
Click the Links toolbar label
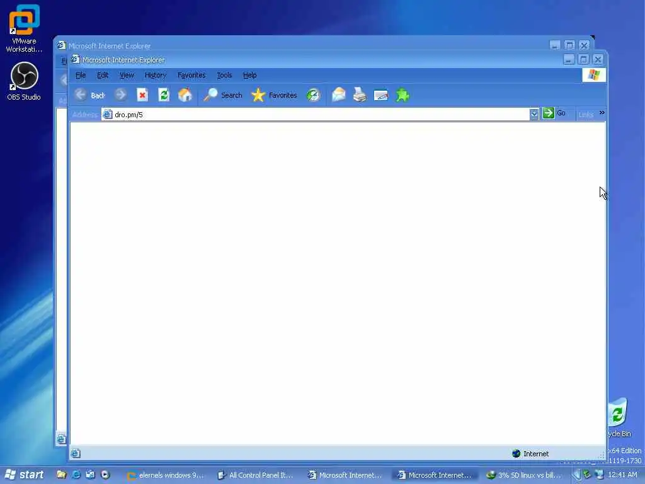[586, 115]
